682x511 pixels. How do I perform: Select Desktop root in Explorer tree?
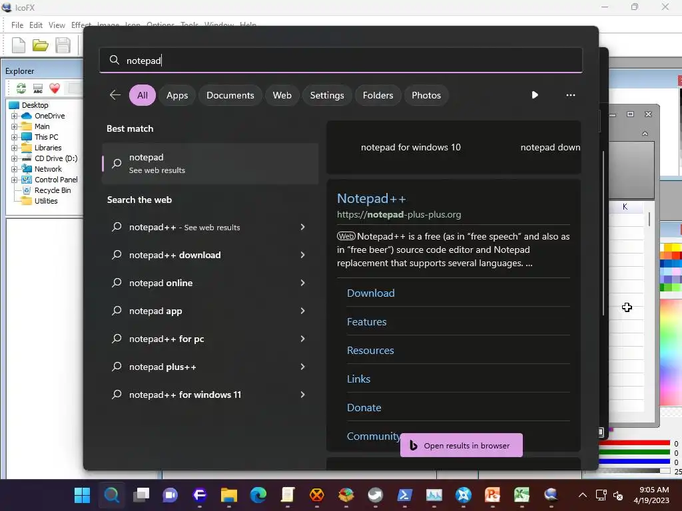pyautogui.click(x=35, y=105)
